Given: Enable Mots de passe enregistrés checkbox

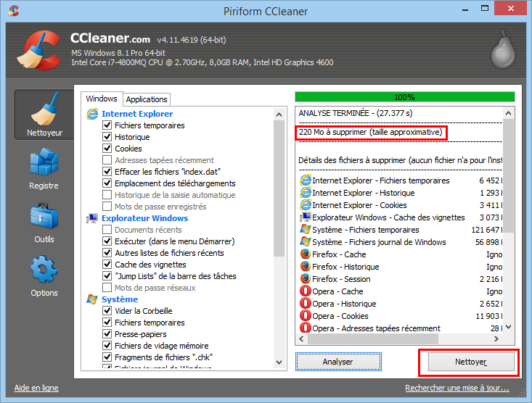Looking at the screenshot, I should [x=107, y=206].
